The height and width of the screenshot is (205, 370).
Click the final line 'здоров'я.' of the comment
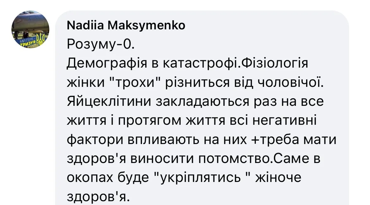[x=98, y=197]
